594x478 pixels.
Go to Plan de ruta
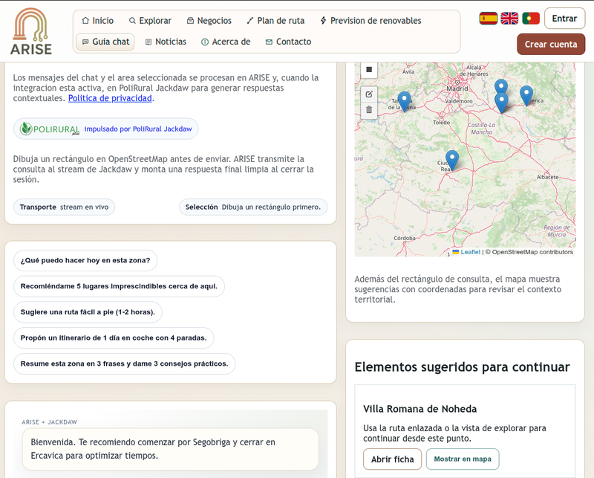(x=275, y=21)
